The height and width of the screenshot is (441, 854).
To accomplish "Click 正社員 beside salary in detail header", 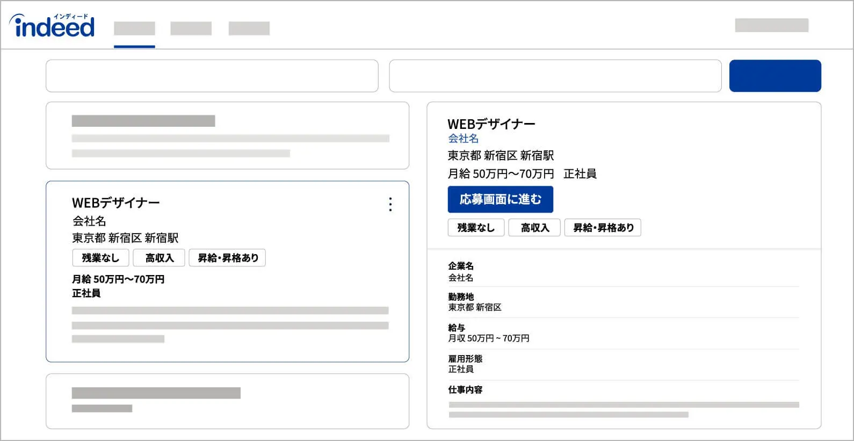I will (580, 174).
